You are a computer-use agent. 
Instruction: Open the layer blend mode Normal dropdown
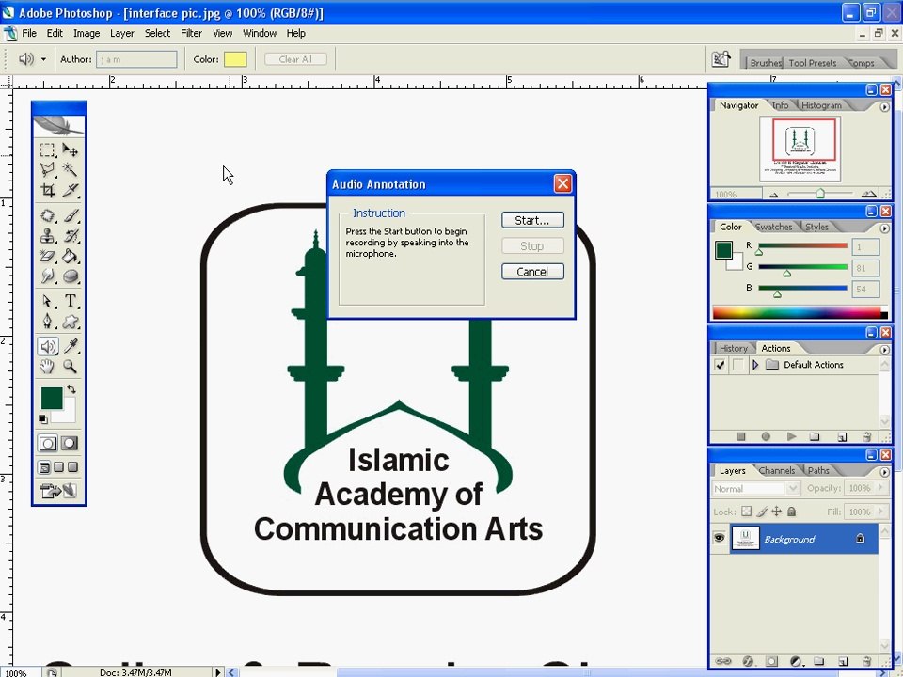click(755, 489)
